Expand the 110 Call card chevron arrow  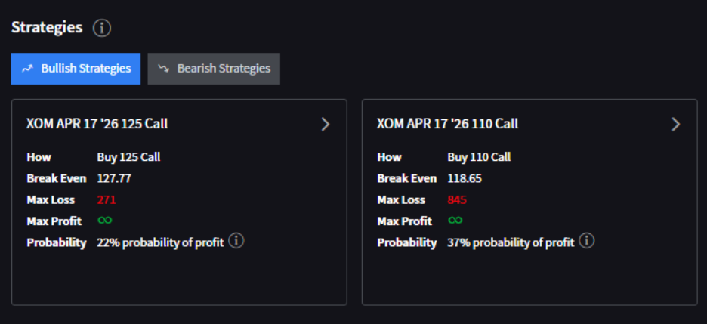(676, 124)
